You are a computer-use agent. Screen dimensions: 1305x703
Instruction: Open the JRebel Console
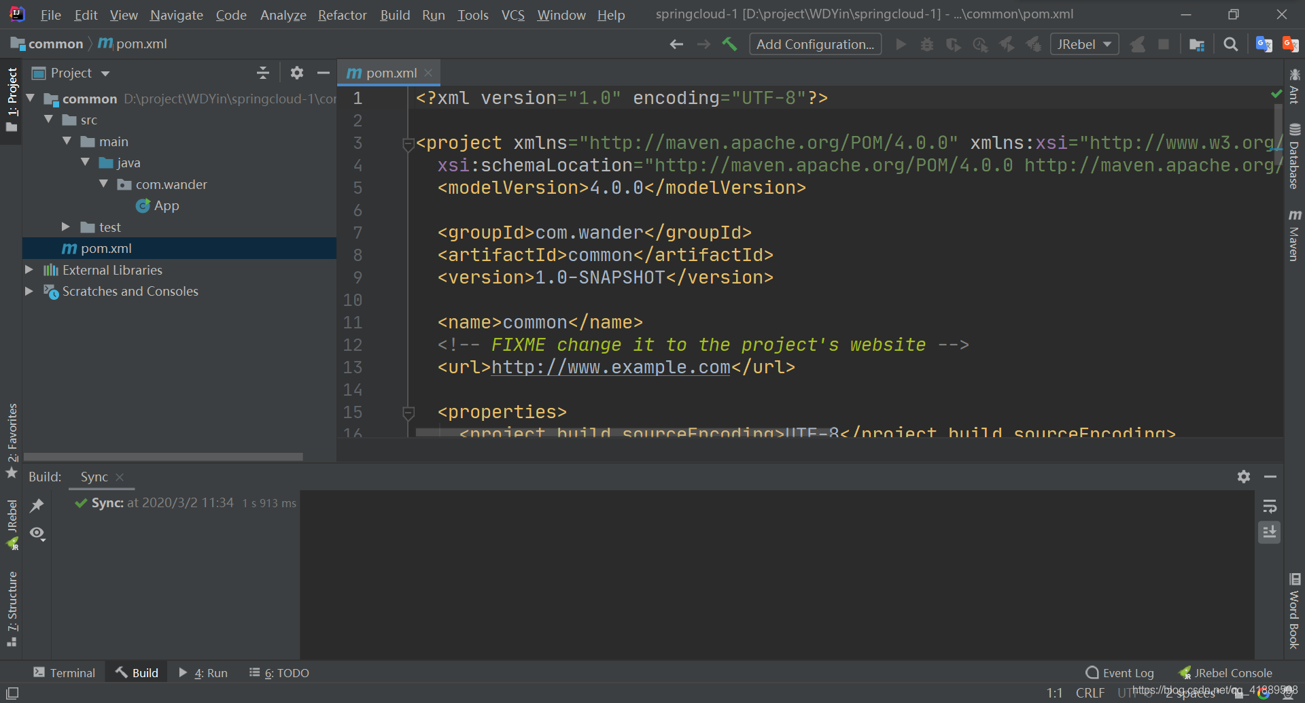1225,672
